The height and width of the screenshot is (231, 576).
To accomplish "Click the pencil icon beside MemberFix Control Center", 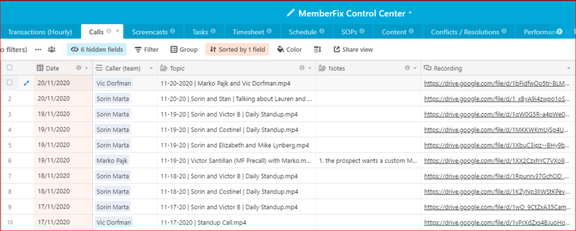I will (290, 12).
